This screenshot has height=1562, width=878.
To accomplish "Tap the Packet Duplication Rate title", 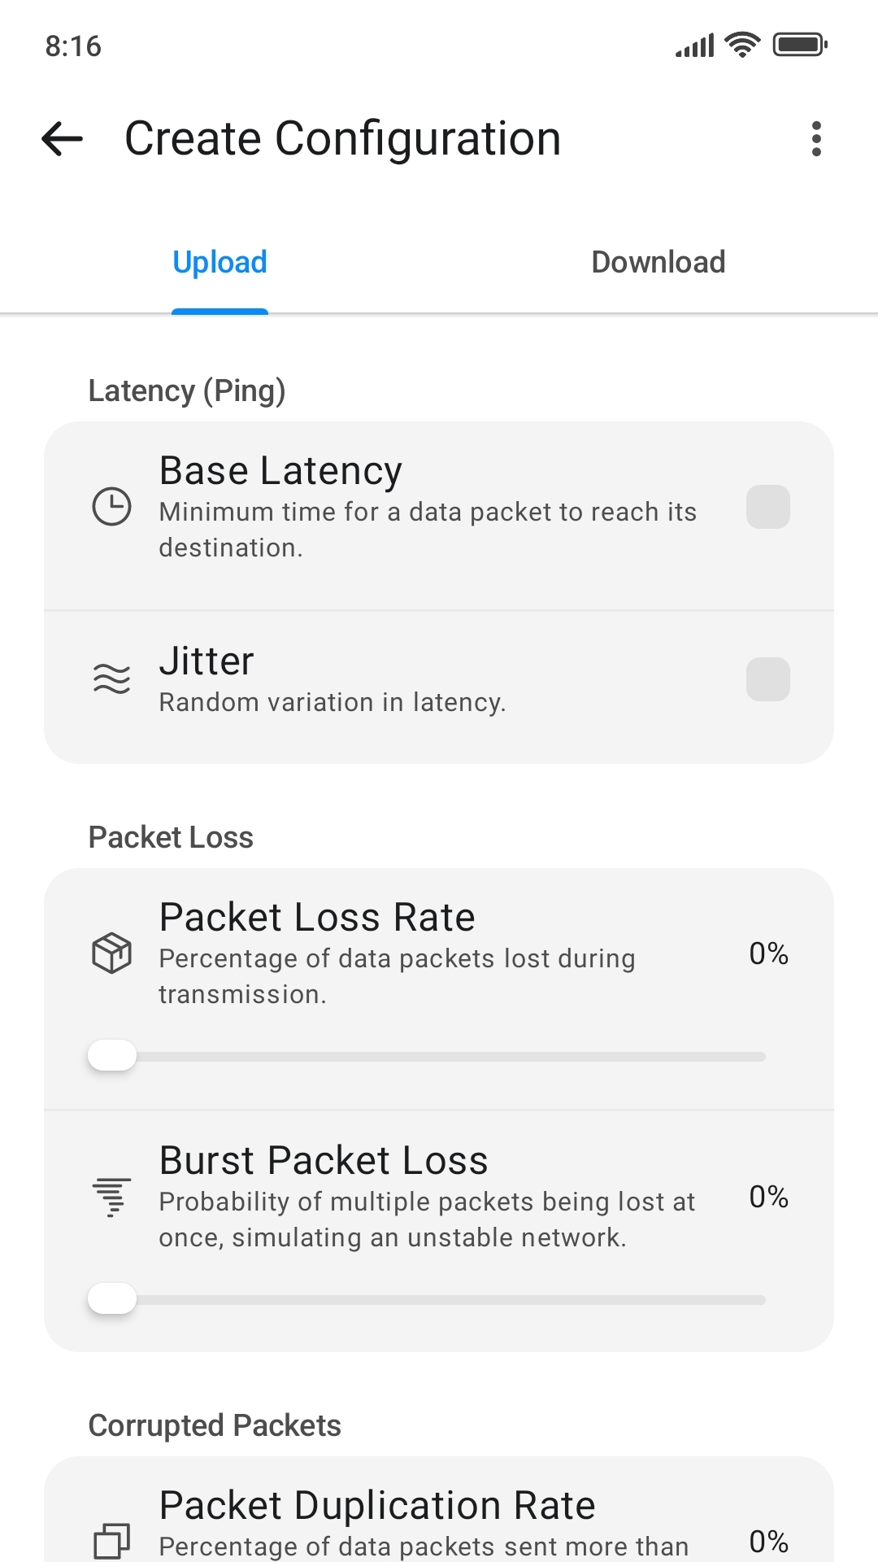I will coord(377,1505).
